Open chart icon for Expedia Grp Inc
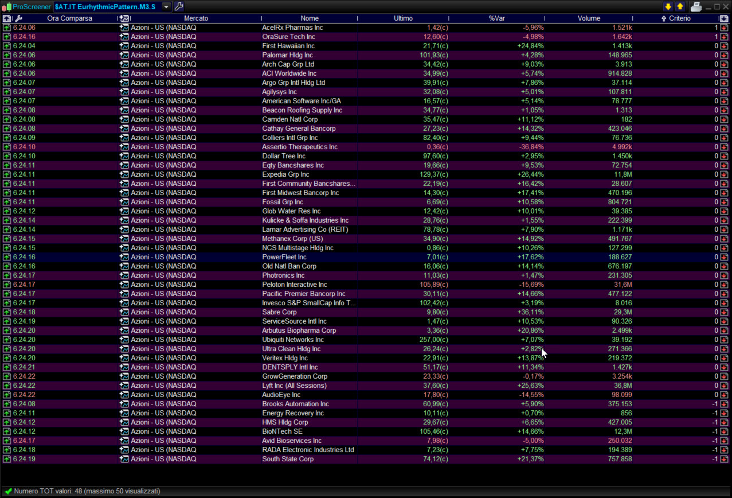732x498 pixels. (x=124, y=174)
